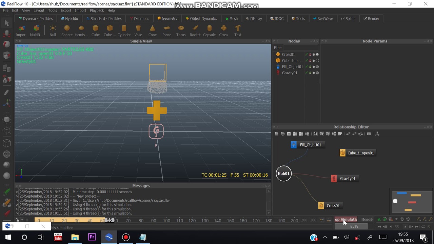
Task: Click the Bandicam record taskbar icon
Action: click(126, 237)
